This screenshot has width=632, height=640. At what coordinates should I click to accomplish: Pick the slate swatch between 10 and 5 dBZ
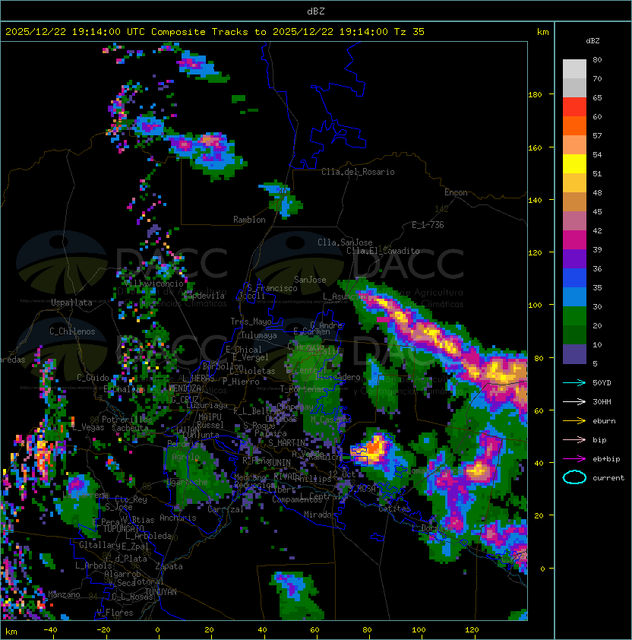pos(574,354)
